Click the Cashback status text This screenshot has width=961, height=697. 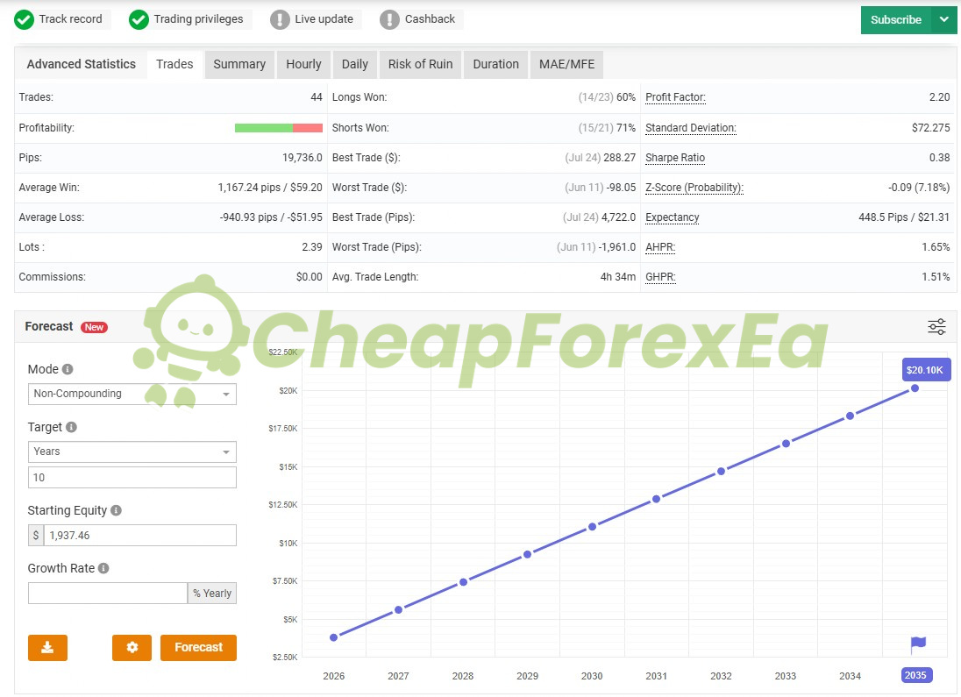[x=430, y=19]
